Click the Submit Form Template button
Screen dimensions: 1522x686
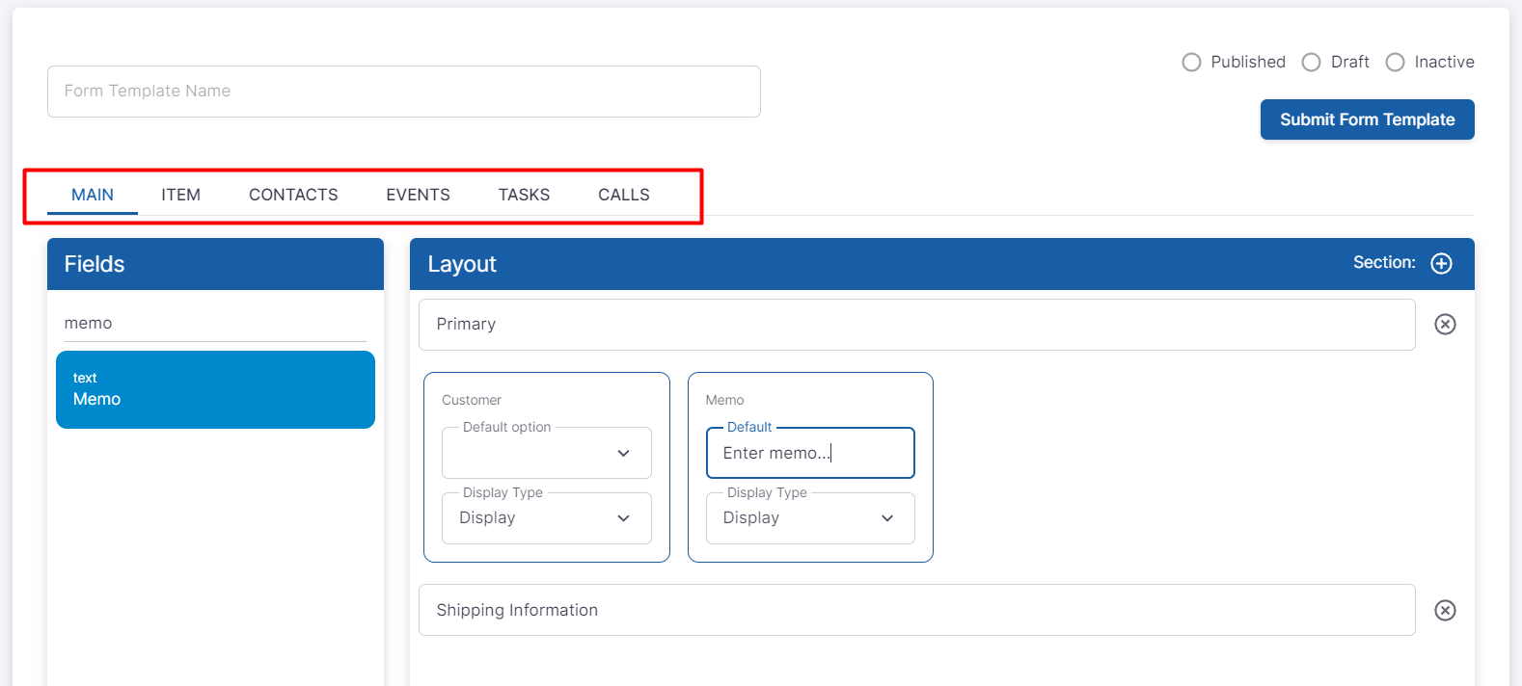click(x=1367, y=119)
